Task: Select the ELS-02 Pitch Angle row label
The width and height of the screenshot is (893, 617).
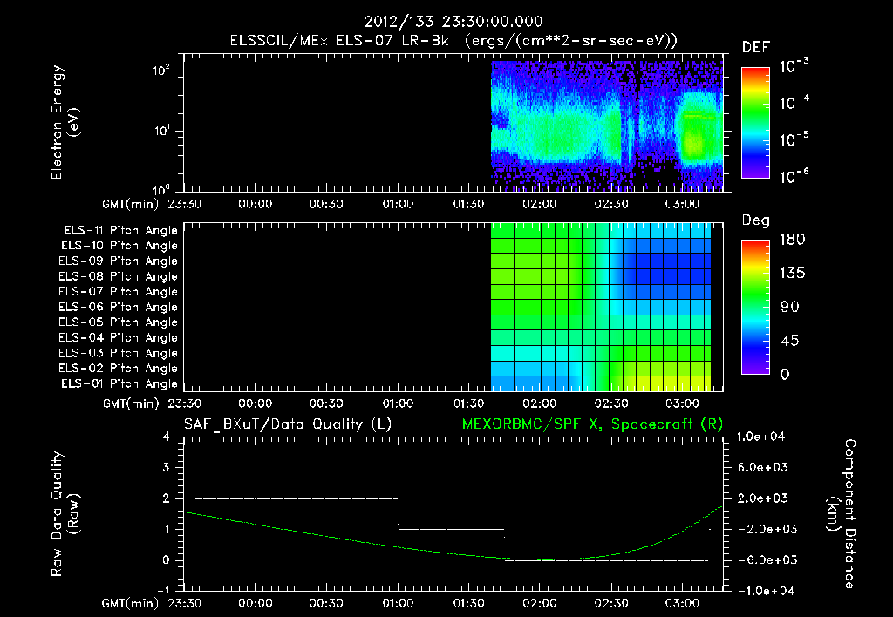Action: (x=118, y=369)
